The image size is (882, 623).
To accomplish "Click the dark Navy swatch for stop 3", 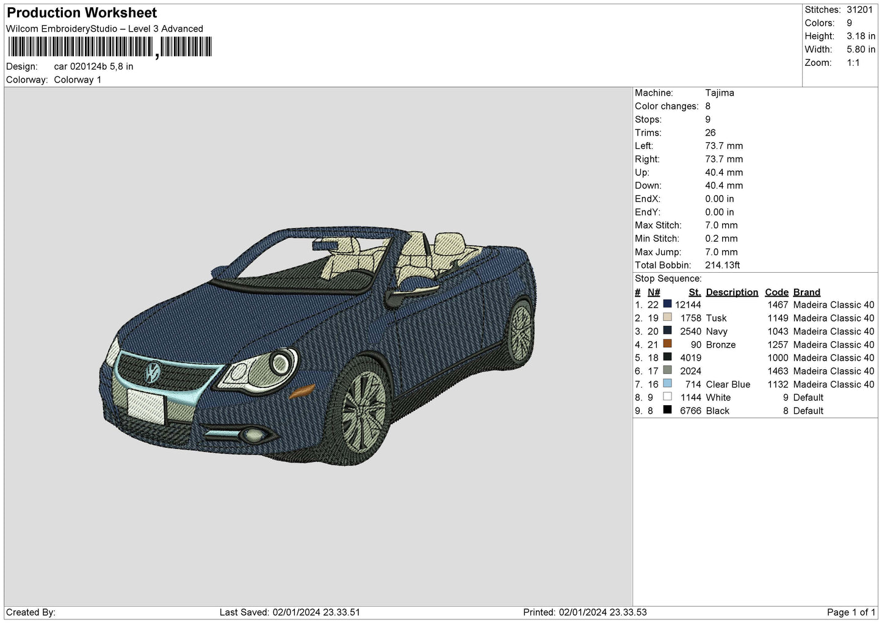I will (667, 330).
